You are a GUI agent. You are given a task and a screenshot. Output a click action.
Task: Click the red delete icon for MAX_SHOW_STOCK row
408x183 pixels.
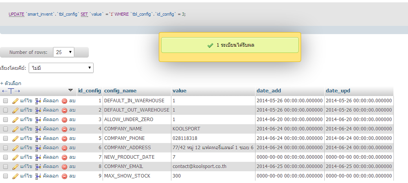pyautogui.click(x=64, y=176)
